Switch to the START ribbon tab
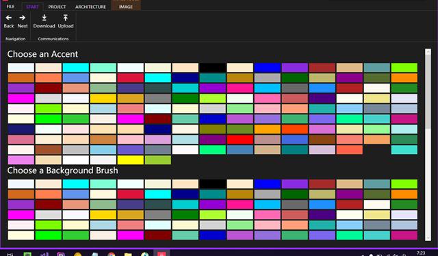 [x=32, y=7]
